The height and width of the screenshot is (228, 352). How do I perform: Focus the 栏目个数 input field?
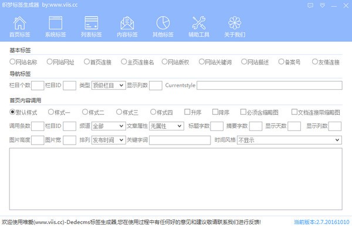pos(38,86)
